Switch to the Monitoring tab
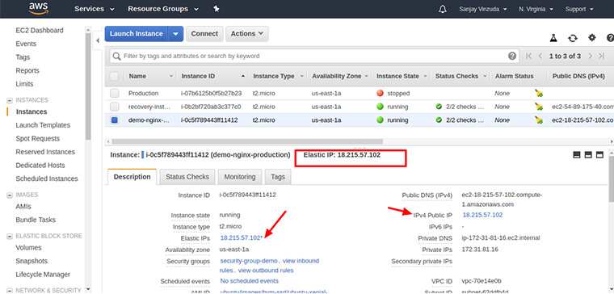Viewport: 614px width, 294px height. pos(240,177)
